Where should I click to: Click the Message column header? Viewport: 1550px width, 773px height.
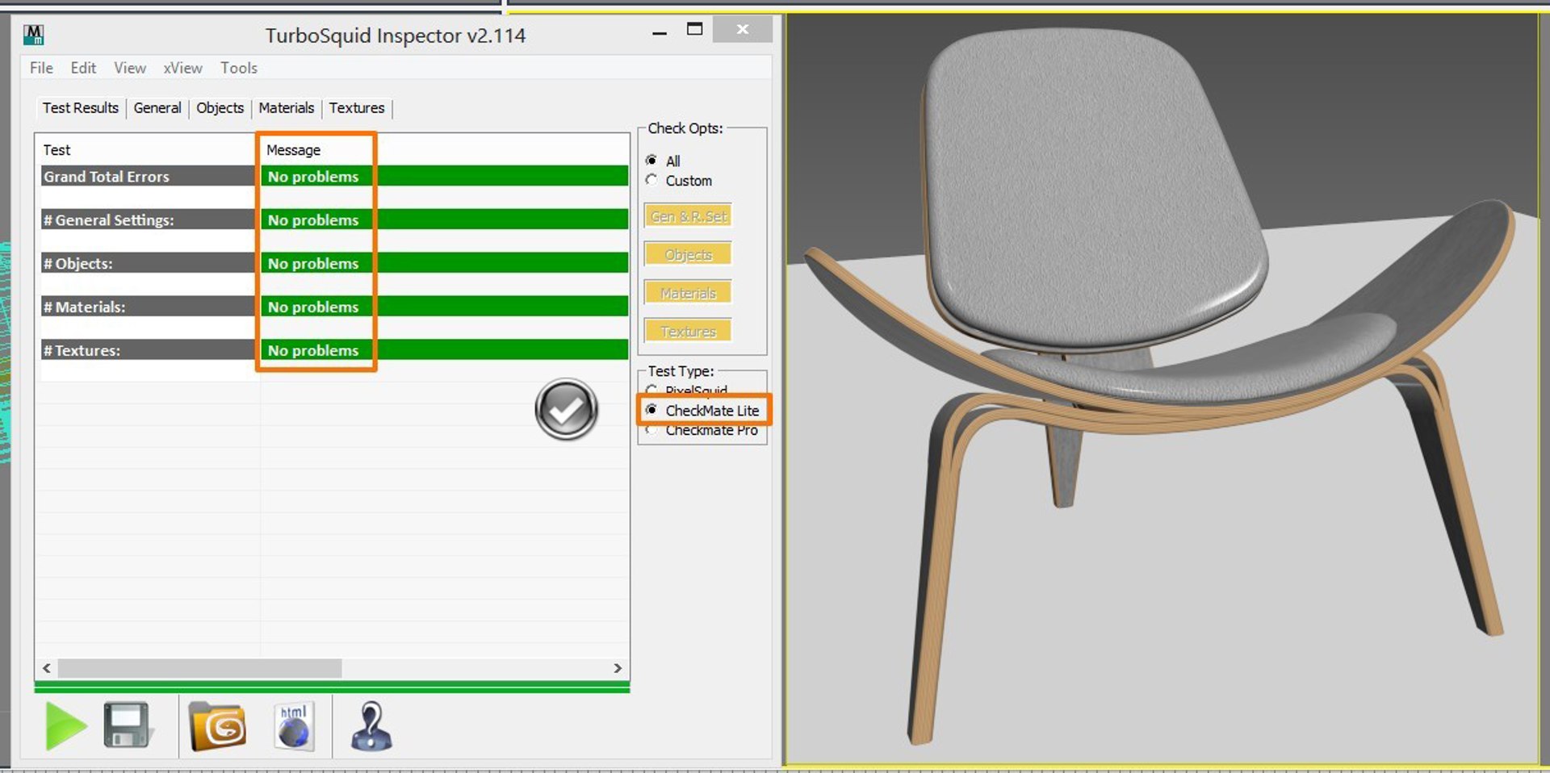pos(293,150)
